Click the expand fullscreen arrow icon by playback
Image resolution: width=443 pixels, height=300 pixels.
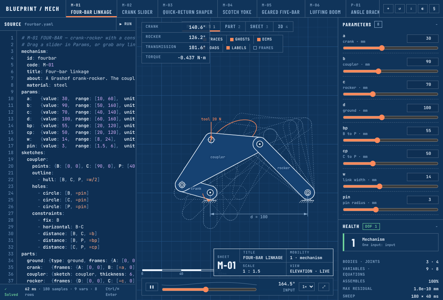coord(324,287)
